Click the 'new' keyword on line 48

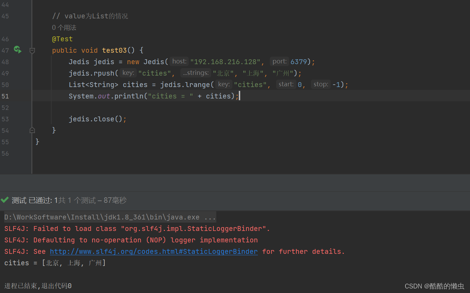133,62
